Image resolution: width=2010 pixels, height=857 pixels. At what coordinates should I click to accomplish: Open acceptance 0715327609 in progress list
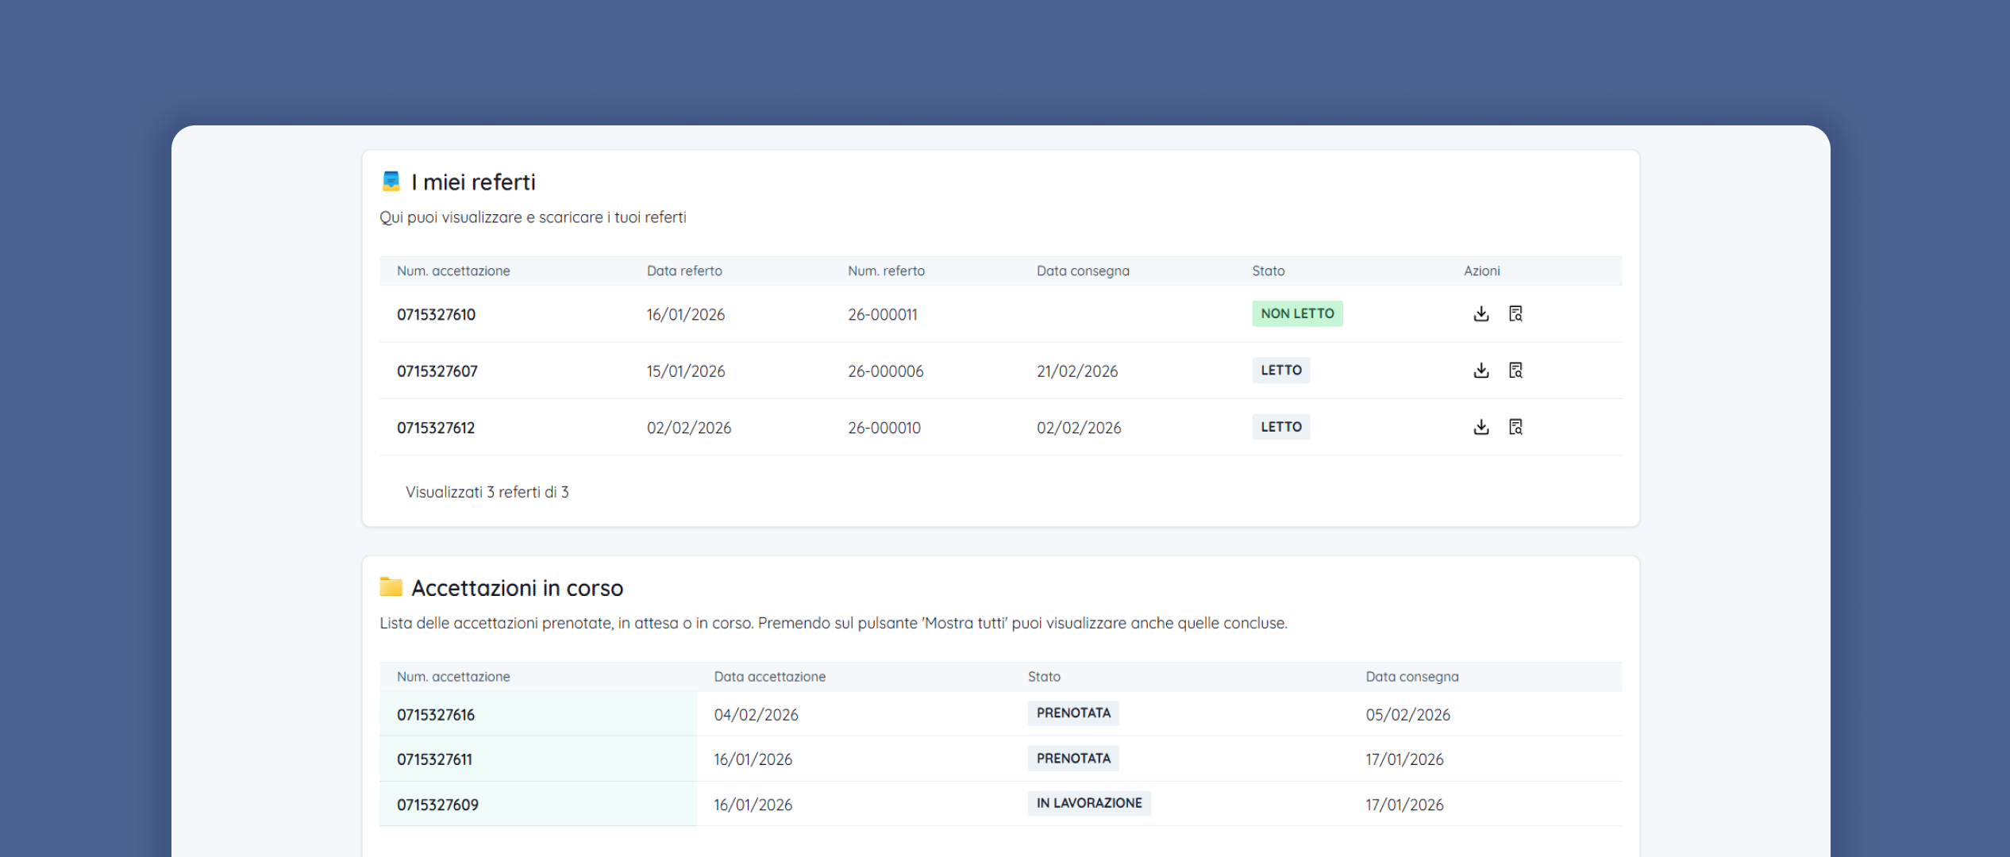[x=437, y=805]
